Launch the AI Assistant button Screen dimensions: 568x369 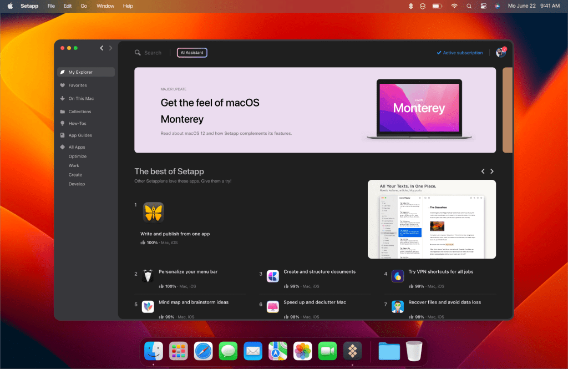(192, 53)
